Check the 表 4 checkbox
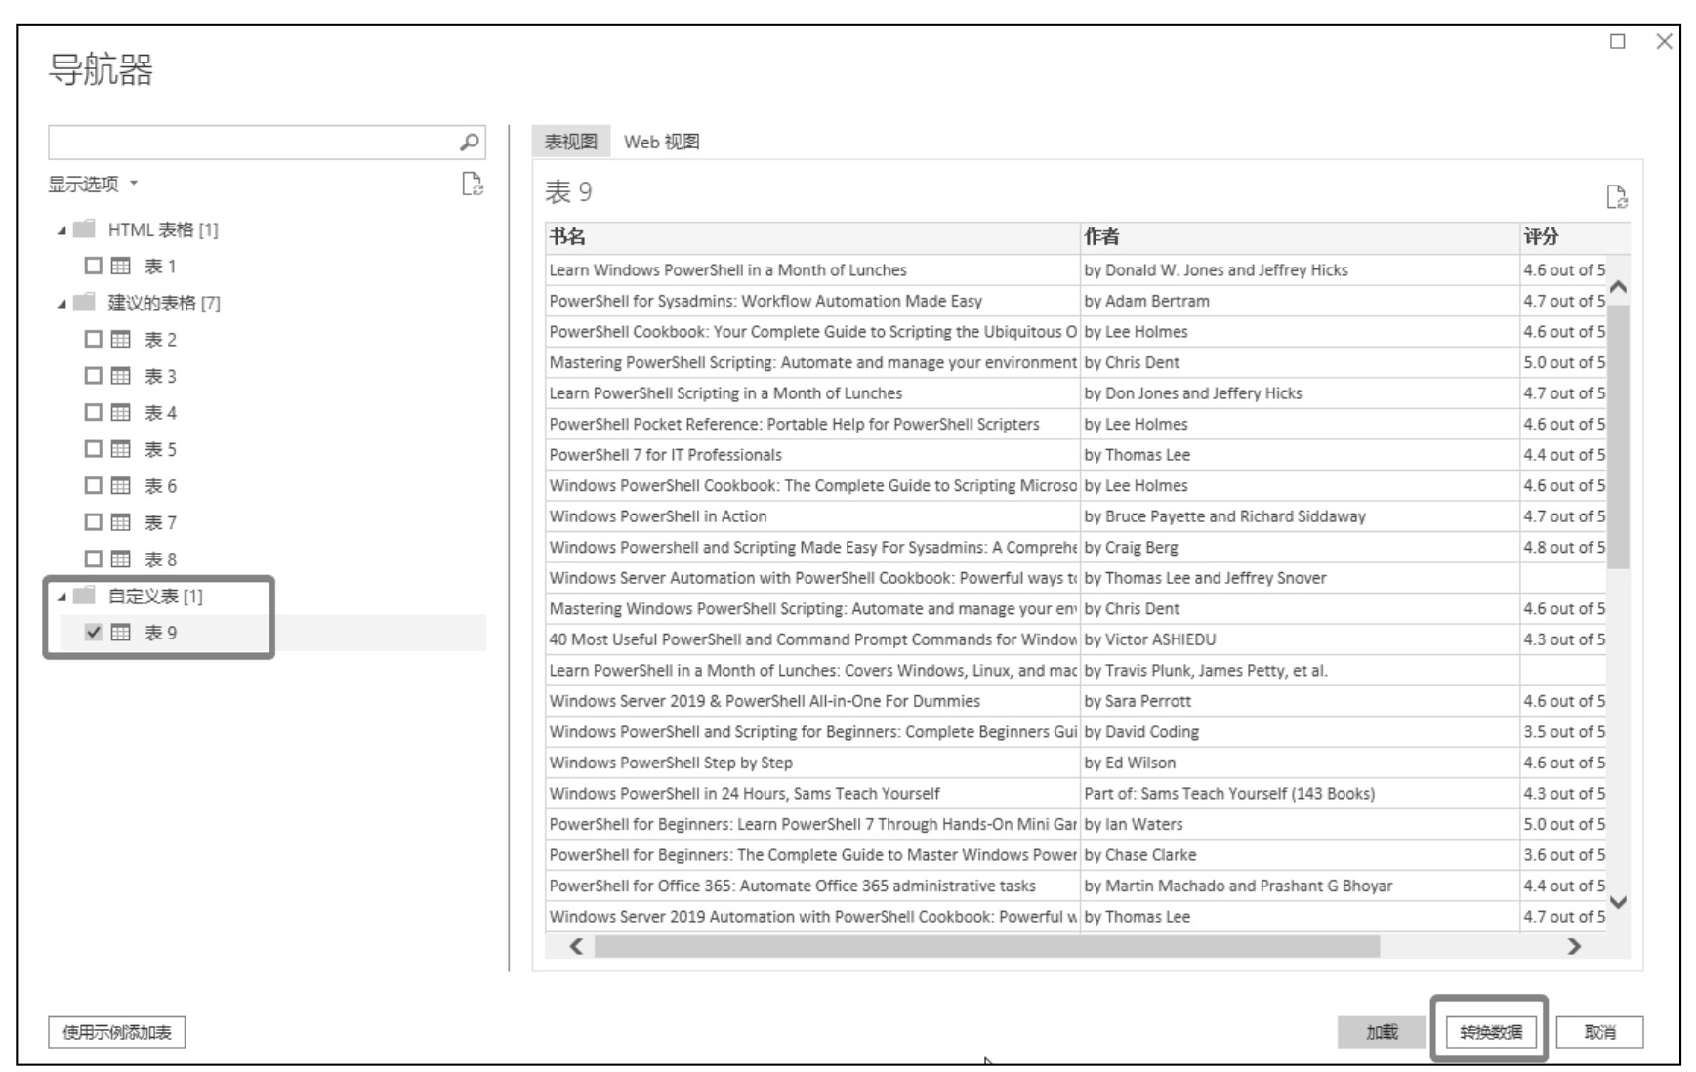 [x=93, y=412]
